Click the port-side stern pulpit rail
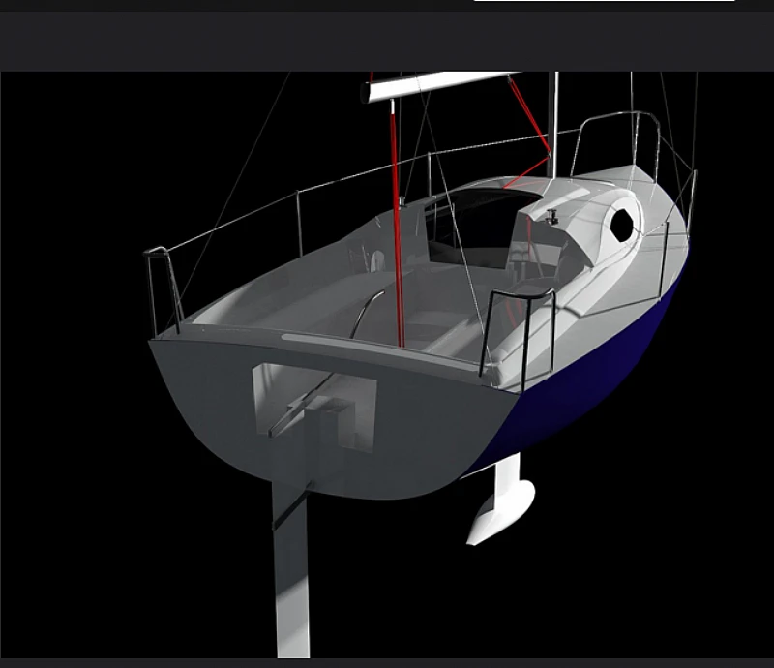This screenshot has height=668, width=774. tap(163, 286)
